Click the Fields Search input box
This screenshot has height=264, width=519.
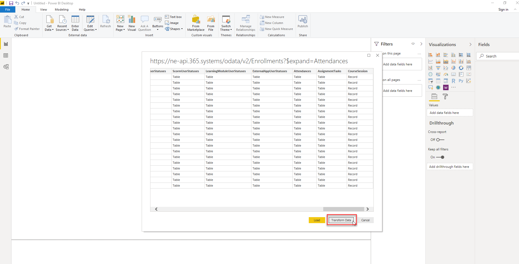(498, 56)
